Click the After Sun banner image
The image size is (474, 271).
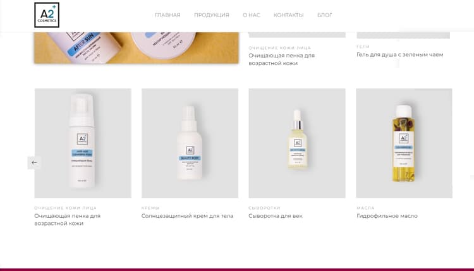click(137, 48)
